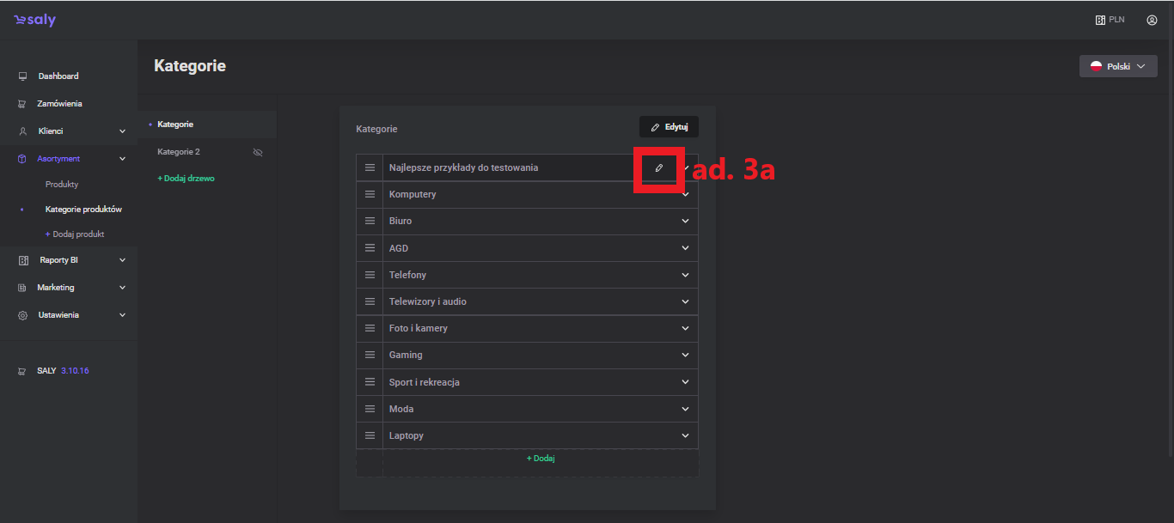This screenshot has height=523, width=1174.
Task: Click the user account icon in header
Action: [1152, 20]
